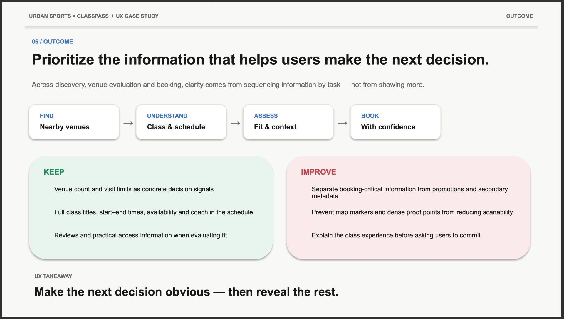Screen dimensions: 564x319
Task: Click 'Venue count and visit limits' bullet
Action: (x=134, y=189)
